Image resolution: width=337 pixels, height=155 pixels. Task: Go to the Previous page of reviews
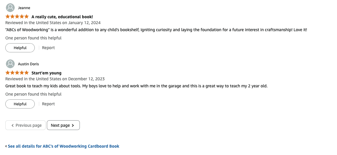pos(25,125)
